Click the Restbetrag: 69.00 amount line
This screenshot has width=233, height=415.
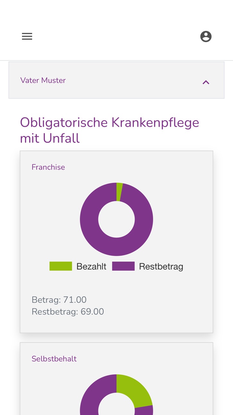tap(68, 312)
